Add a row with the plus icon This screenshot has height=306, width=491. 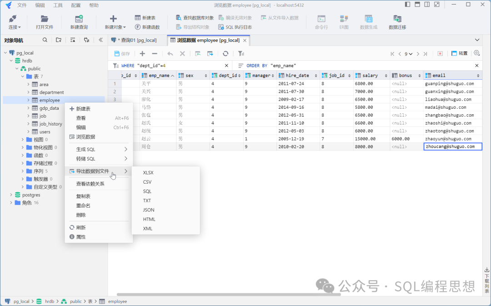(142, 53)
